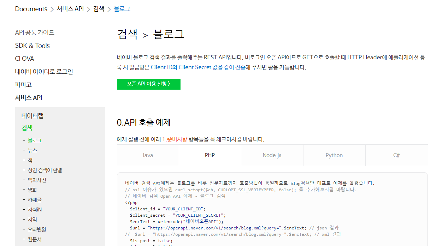Open 성인 검색어 판별 page
The width and height of the screenshot is (437, 246).
tap(45, 170)
